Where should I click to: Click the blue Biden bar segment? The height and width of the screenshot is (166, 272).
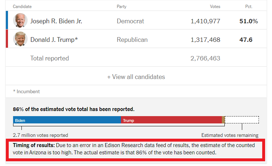(67, 120)
